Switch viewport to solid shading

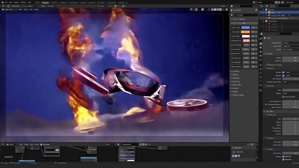[x=215, y=9]
